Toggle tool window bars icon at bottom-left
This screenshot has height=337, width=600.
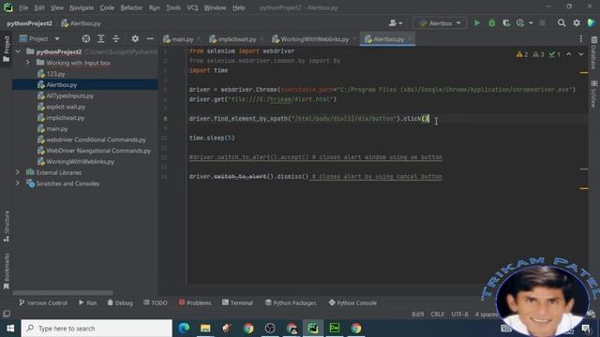point(7,314)
